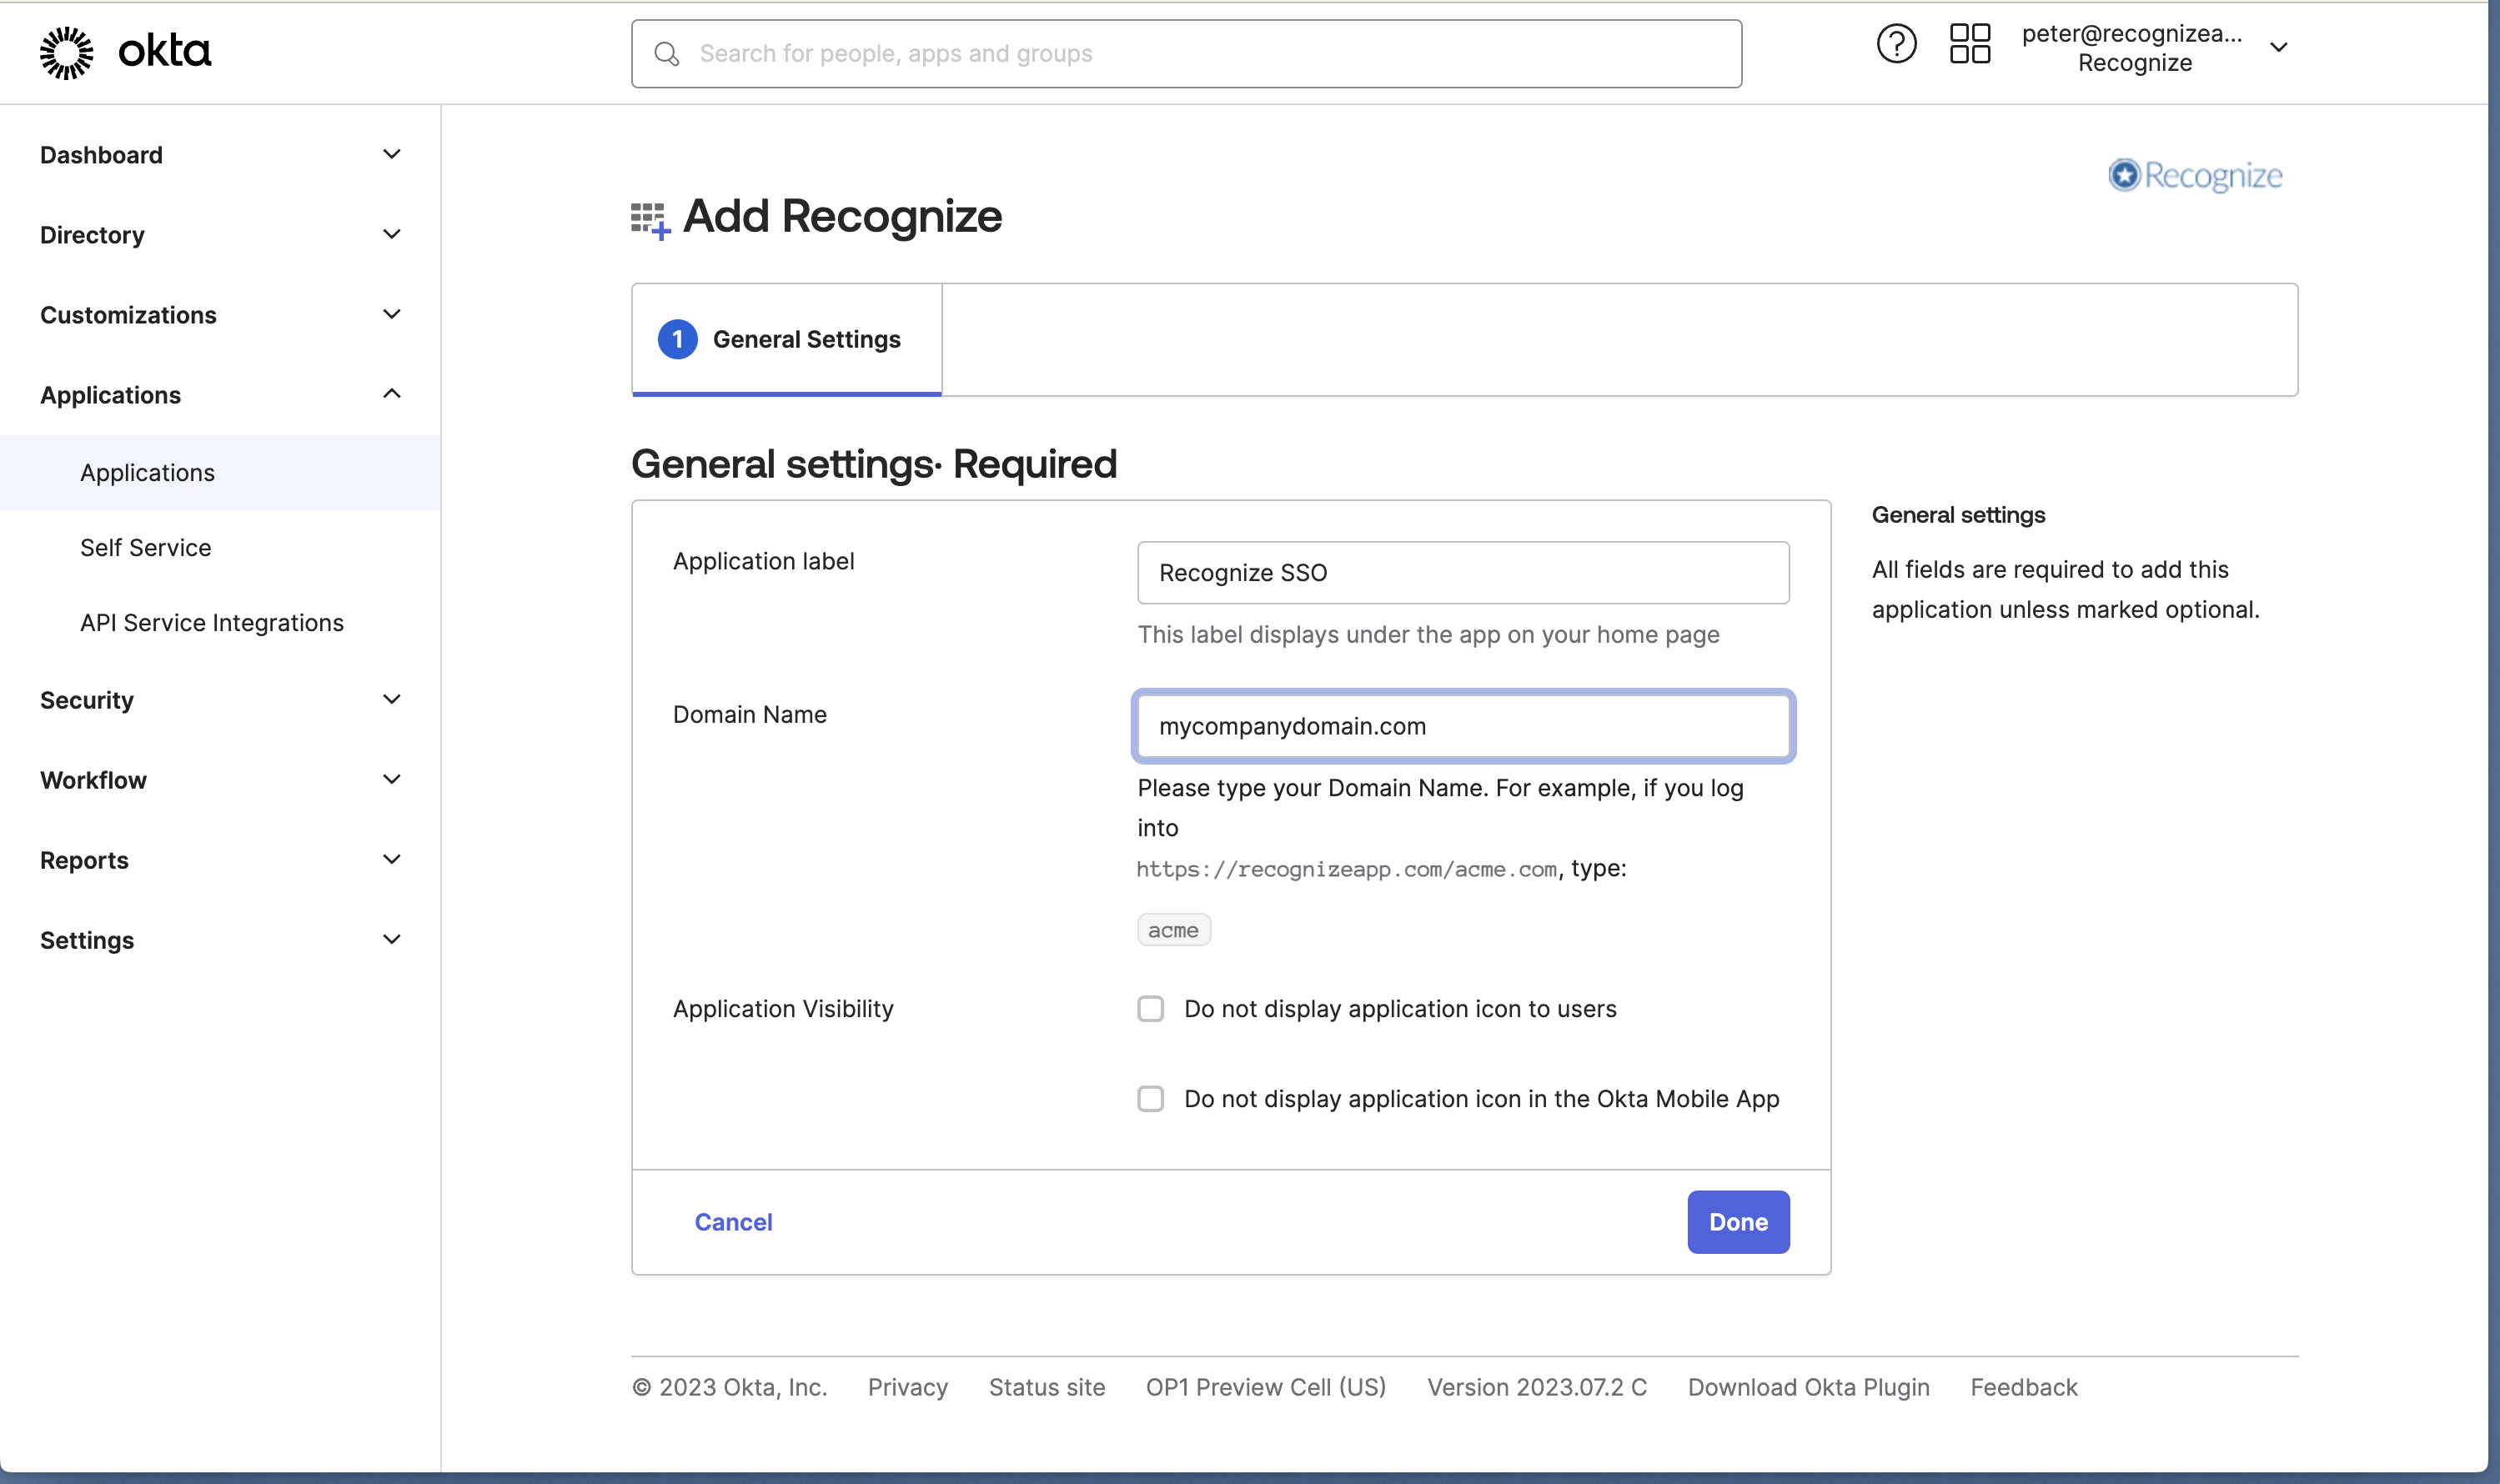Click the Security sidebar label
This screenshot has width=2500, height=1484.
87,700
